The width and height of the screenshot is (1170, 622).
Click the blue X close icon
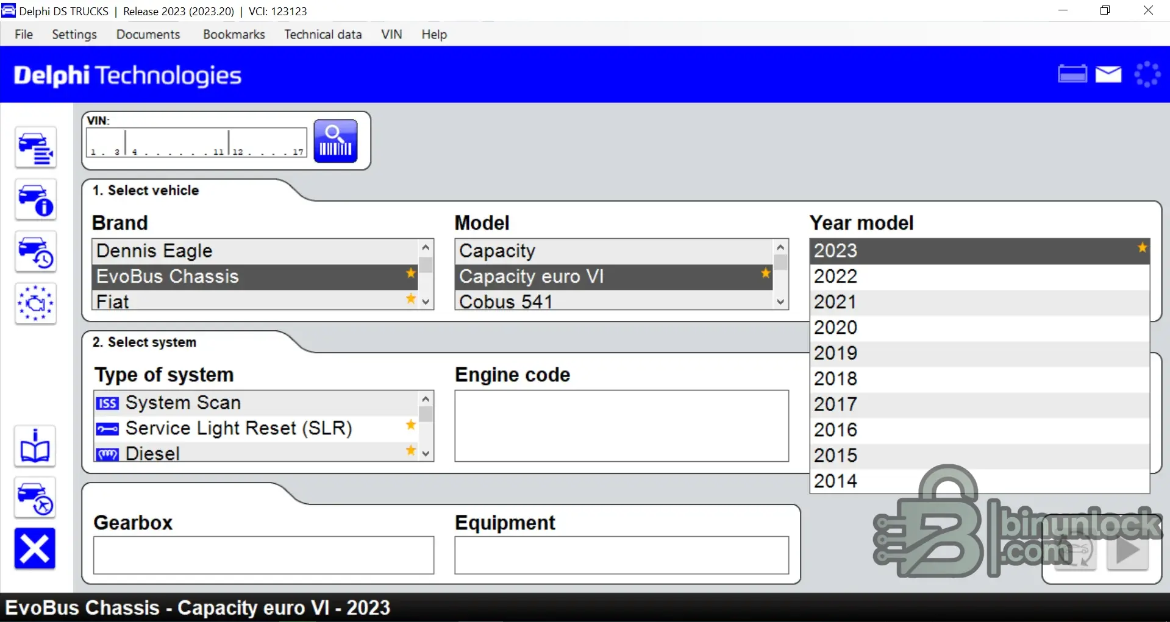click(35, 548)
